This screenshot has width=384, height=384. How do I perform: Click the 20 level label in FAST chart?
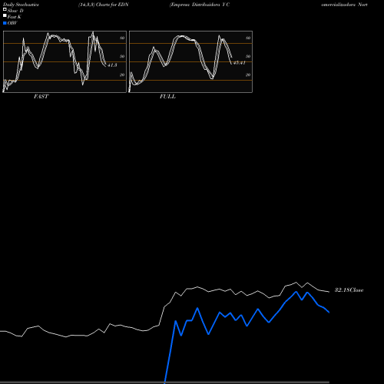pos(122,74)
